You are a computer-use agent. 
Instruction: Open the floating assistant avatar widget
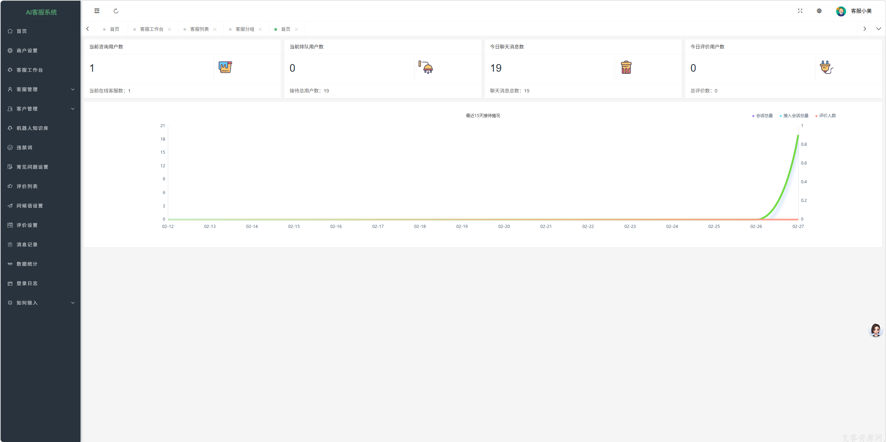point(876,330)
